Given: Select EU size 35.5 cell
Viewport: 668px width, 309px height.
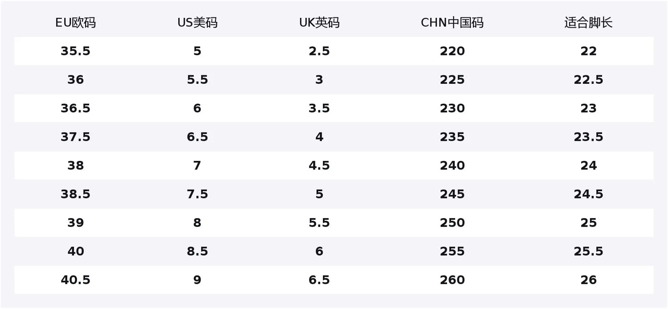Looking at the screenshot, I should point(75,51).
